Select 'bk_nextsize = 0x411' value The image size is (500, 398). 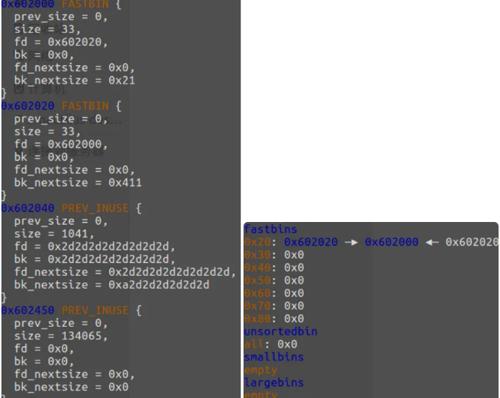tap(78, 182)
